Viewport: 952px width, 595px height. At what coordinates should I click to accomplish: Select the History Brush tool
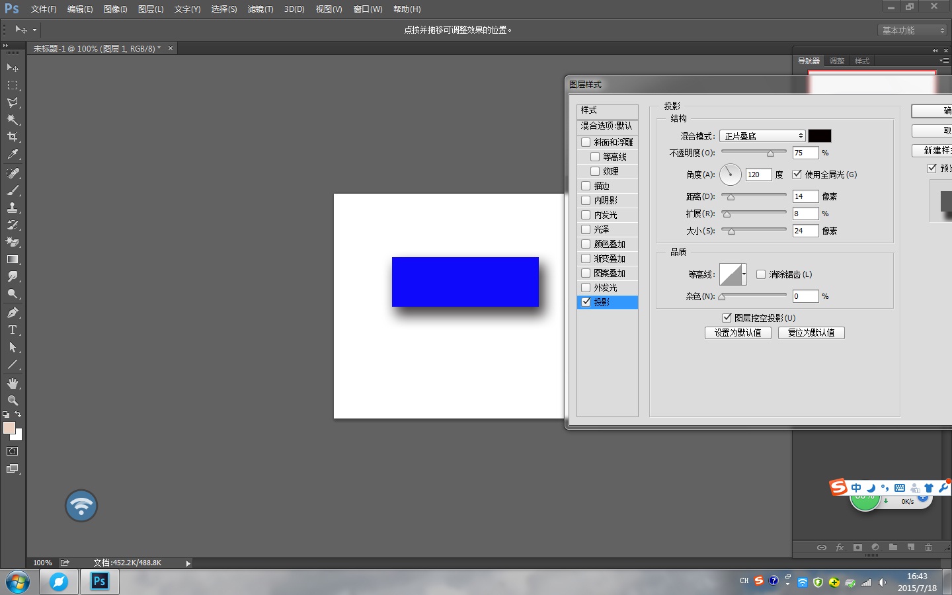(13, 225)
